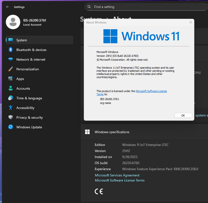
Task: Click Version 25H2 line in dialog
Action: [x=117, y=56]
